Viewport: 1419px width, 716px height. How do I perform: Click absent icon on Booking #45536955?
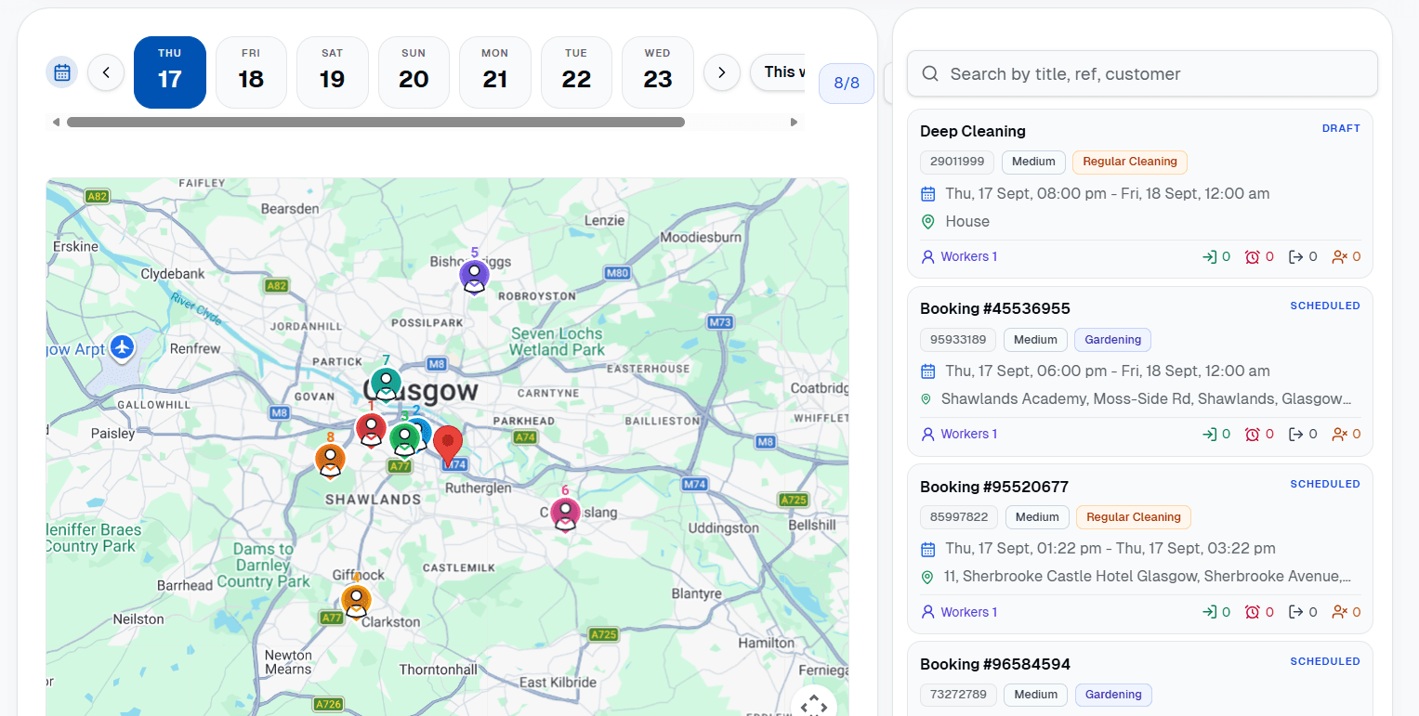pyautogui.click(x=1340, y=434)
